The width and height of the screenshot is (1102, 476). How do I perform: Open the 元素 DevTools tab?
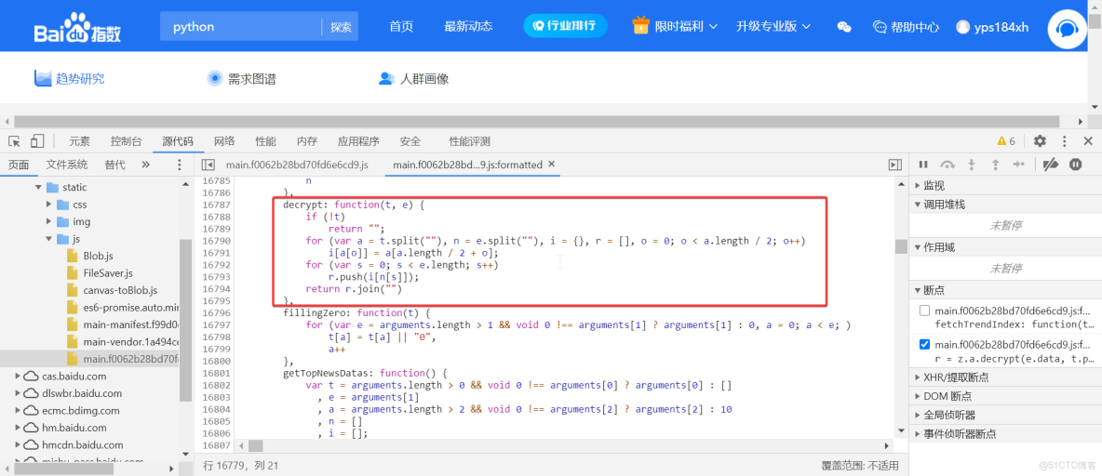tap(79, 141)
